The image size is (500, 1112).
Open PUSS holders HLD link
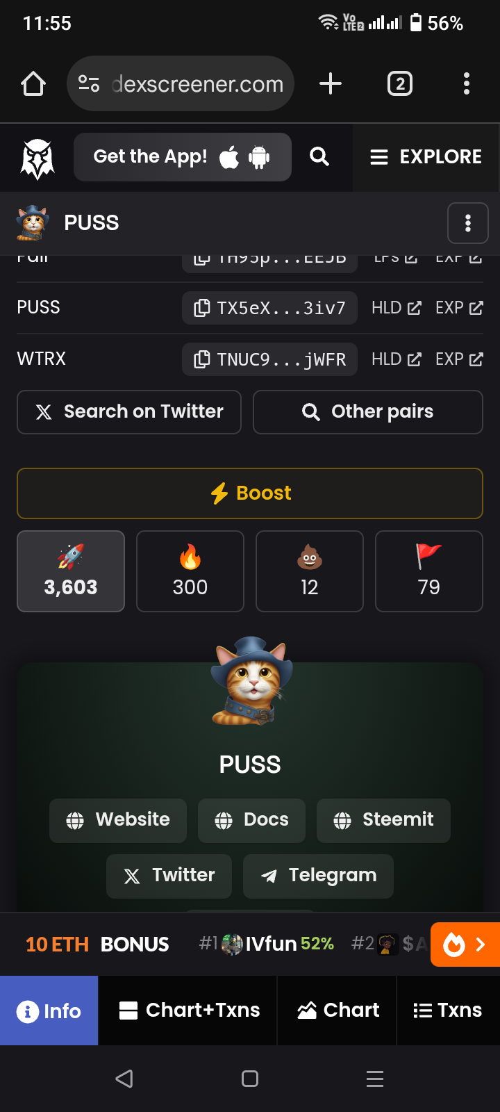tap(397, 308)
